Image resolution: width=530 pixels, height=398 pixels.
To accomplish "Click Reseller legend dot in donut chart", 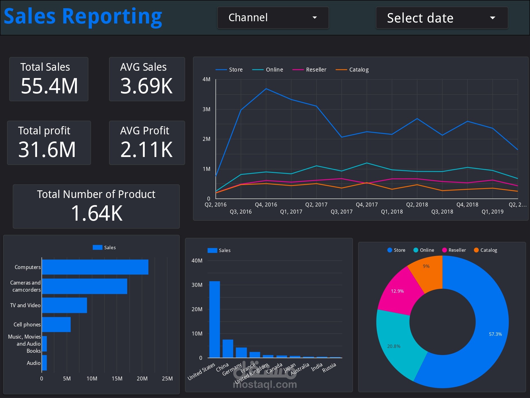I will (444, 250).
